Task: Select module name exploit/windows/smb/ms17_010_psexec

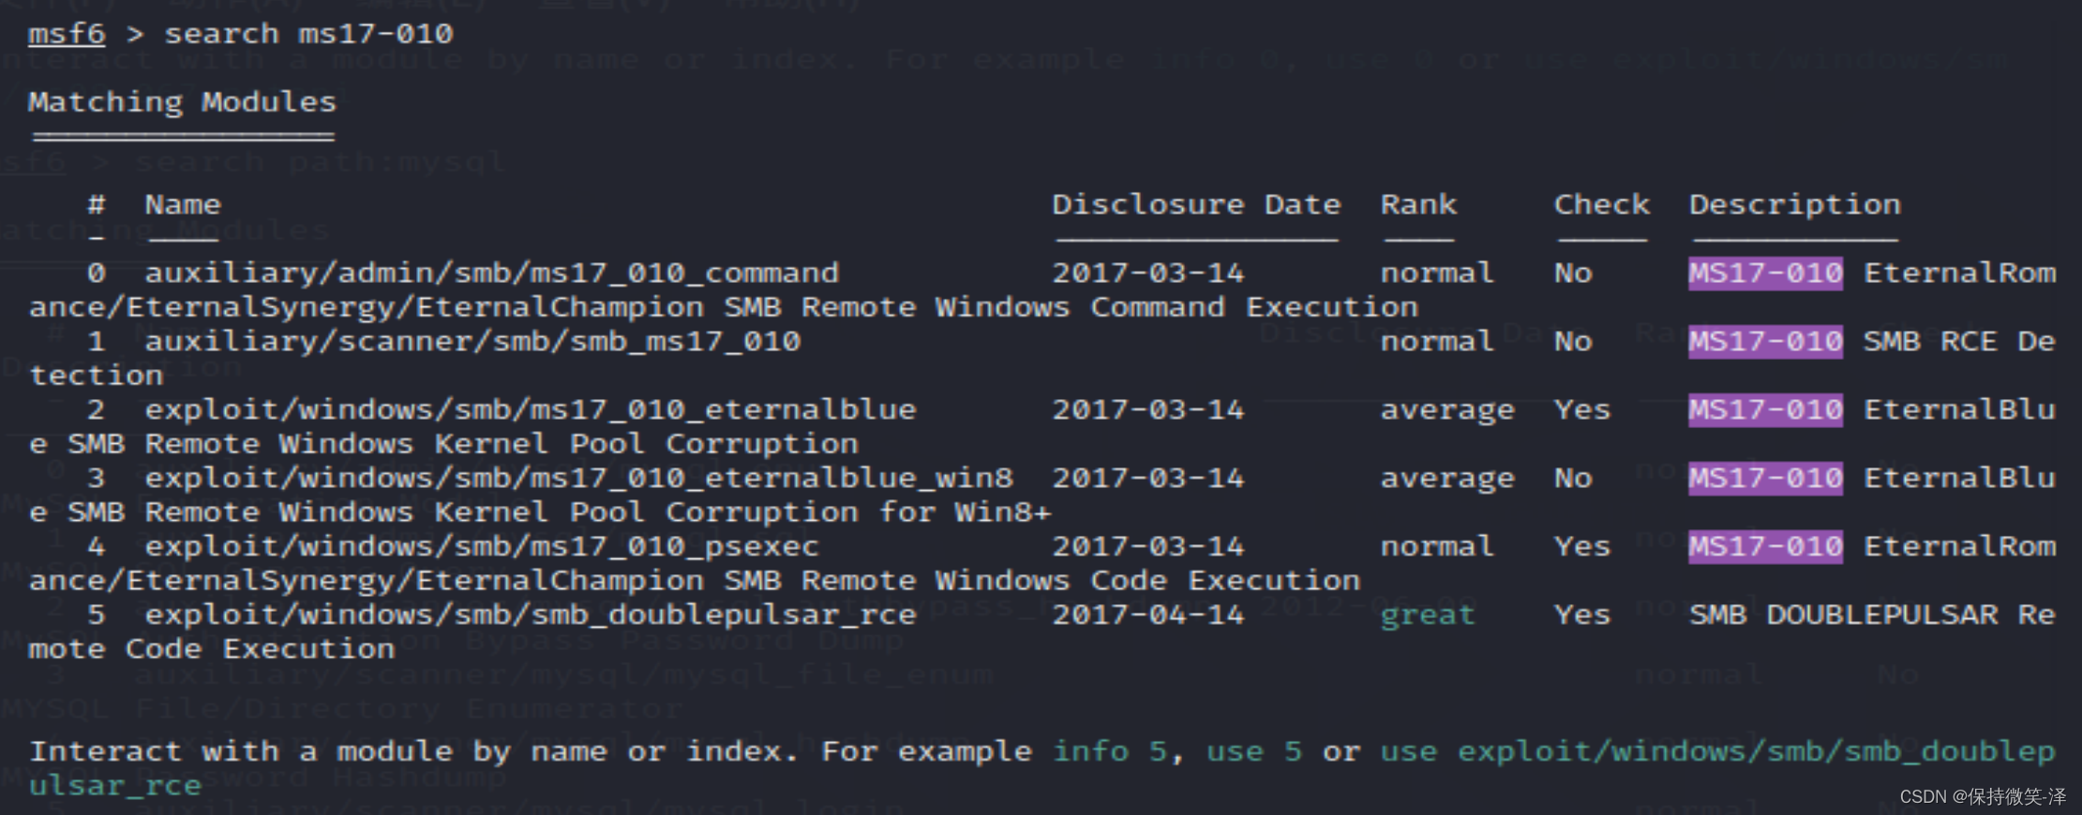Action: coord(482,546)
